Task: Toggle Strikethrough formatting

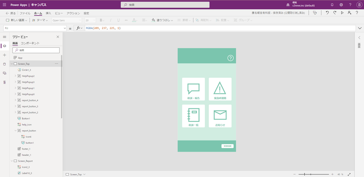Action: pos(126,20)
